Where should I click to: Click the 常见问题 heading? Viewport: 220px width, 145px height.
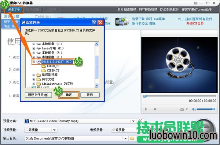pyautogui.click(x=11, y=16)
